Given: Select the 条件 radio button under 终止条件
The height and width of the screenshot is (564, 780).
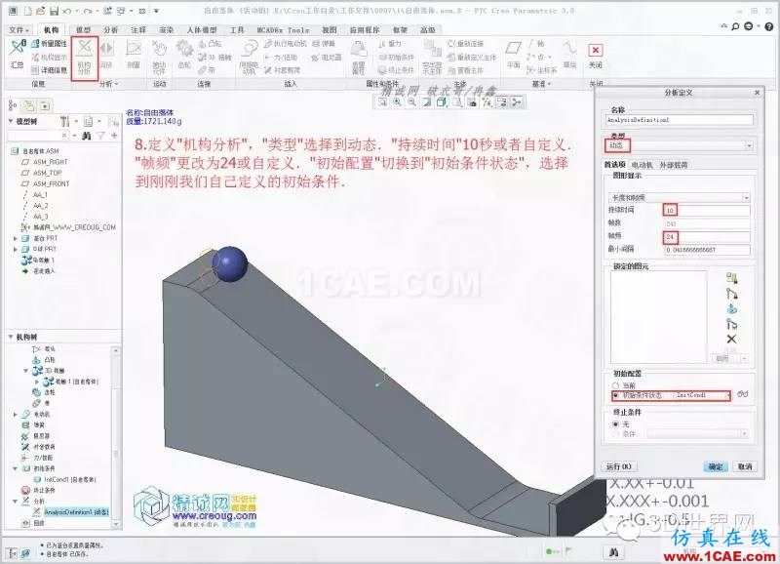Looking at the screenshot, I should coord(616,434).
